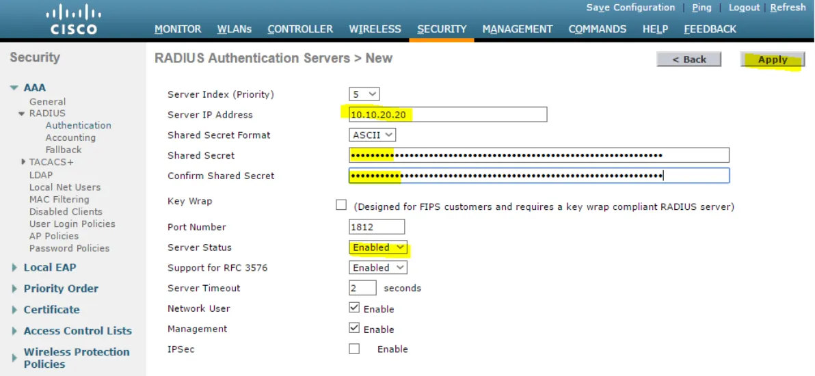Screen dimensions: 815x376
Task: Open Support for RFC 3576 dropdown
Action: (x=378, y=268)
